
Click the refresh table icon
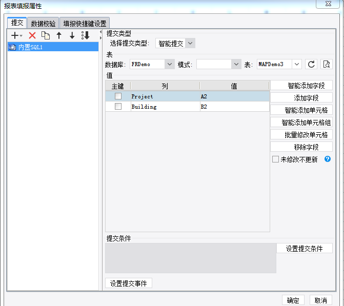point(311,64)
